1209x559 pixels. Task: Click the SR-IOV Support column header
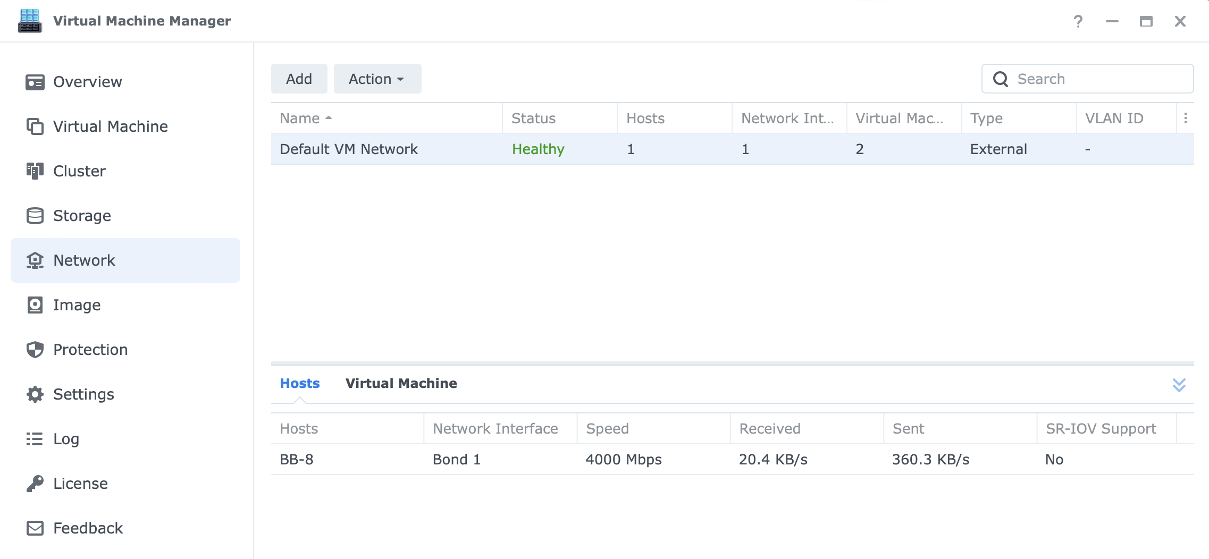(1106, 428)
